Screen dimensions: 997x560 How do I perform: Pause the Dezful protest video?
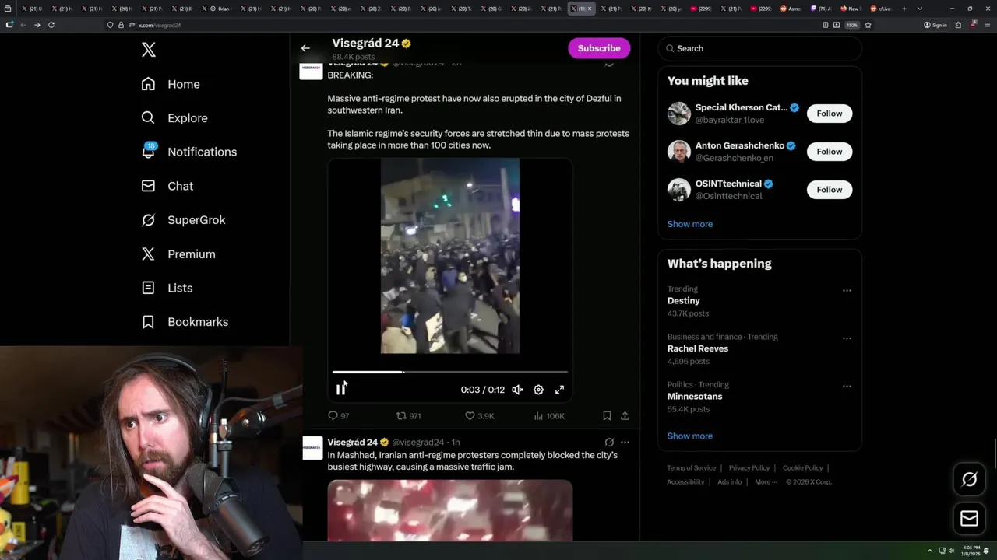[340, 390]
